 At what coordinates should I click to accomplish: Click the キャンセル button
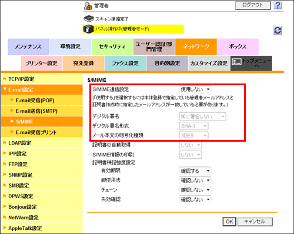point(255,222)
